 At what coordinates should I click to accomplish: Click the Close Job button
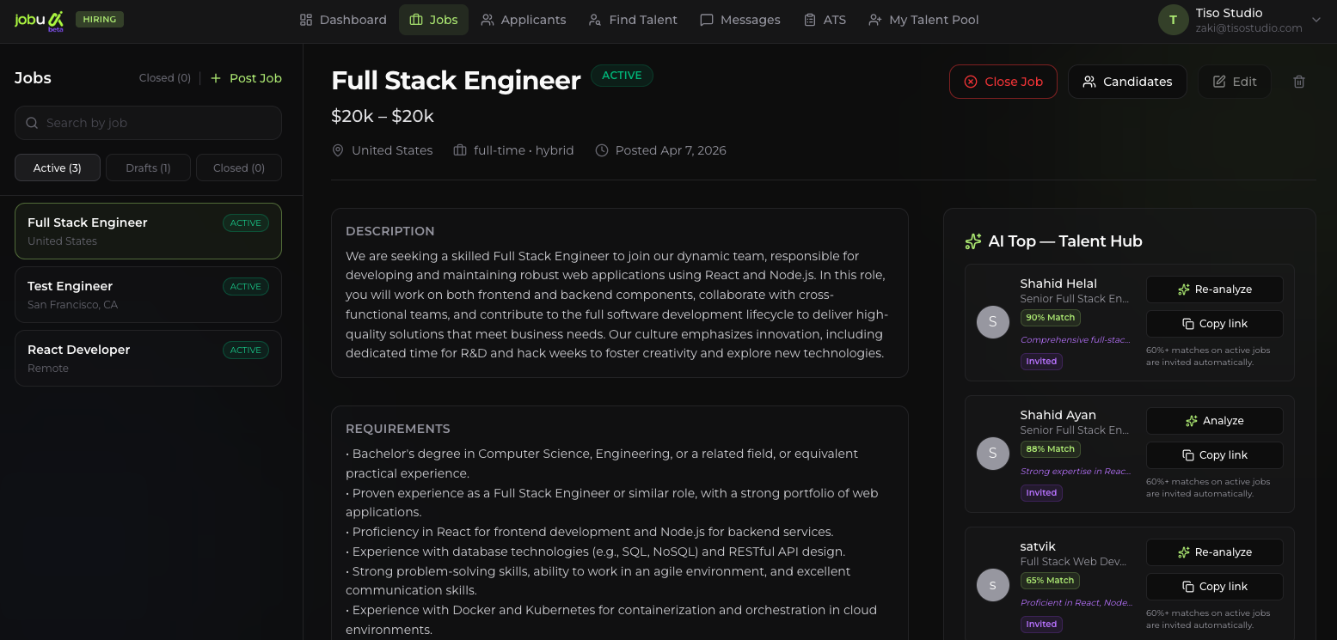tap(1003, 82)
